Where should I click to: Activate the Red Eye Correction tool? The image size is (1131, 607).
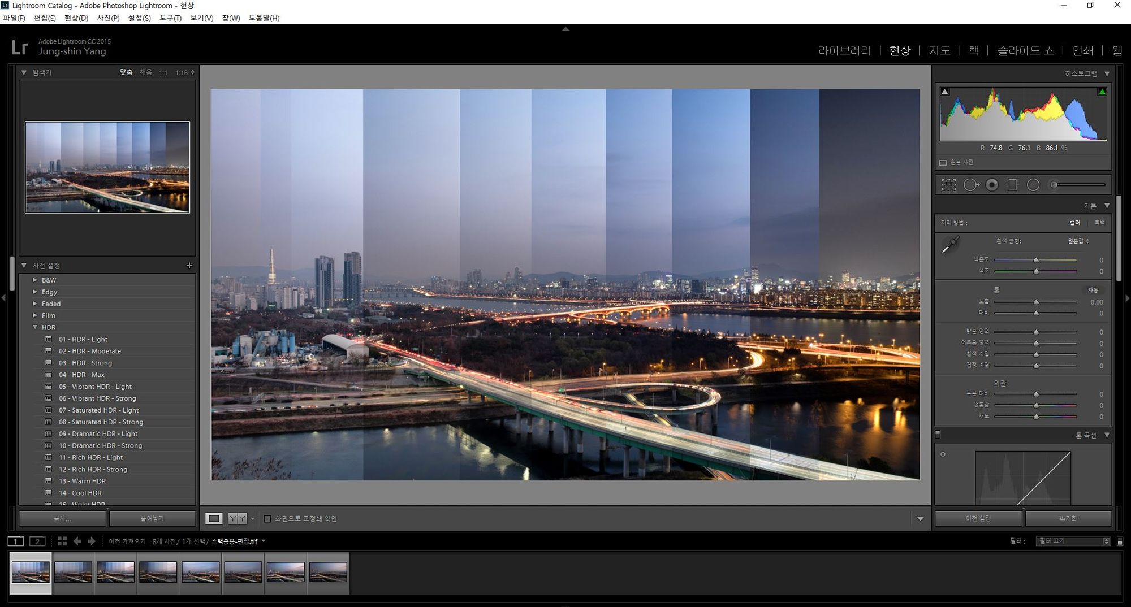[x=992, y=185]
